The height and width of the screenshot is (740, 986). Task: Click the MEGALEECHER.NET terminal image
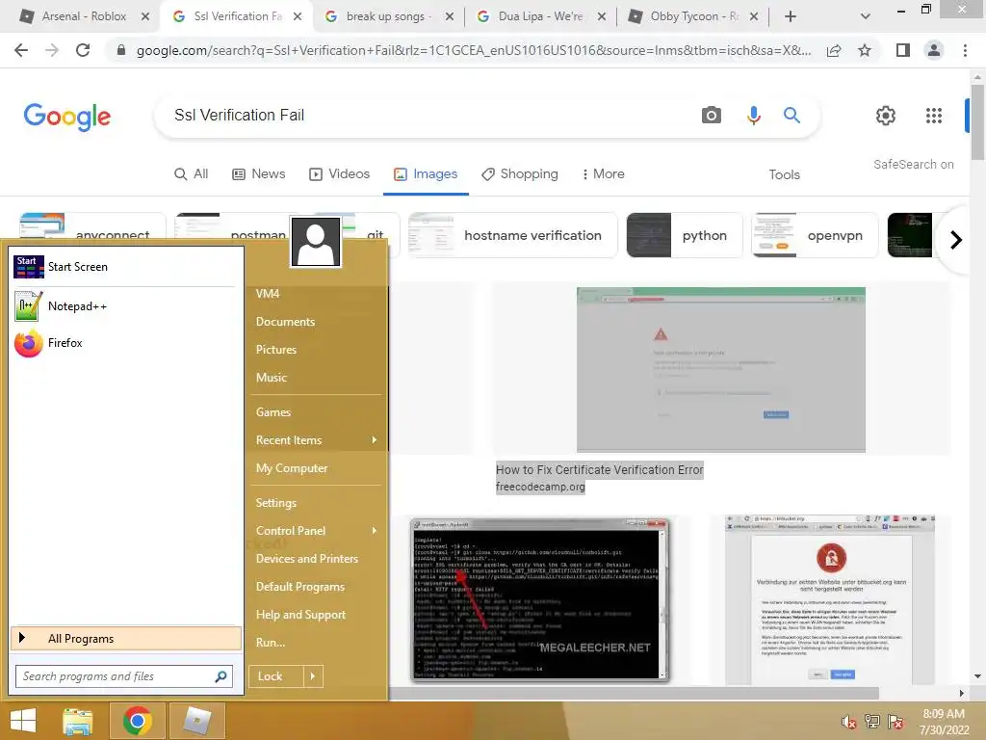539,600
